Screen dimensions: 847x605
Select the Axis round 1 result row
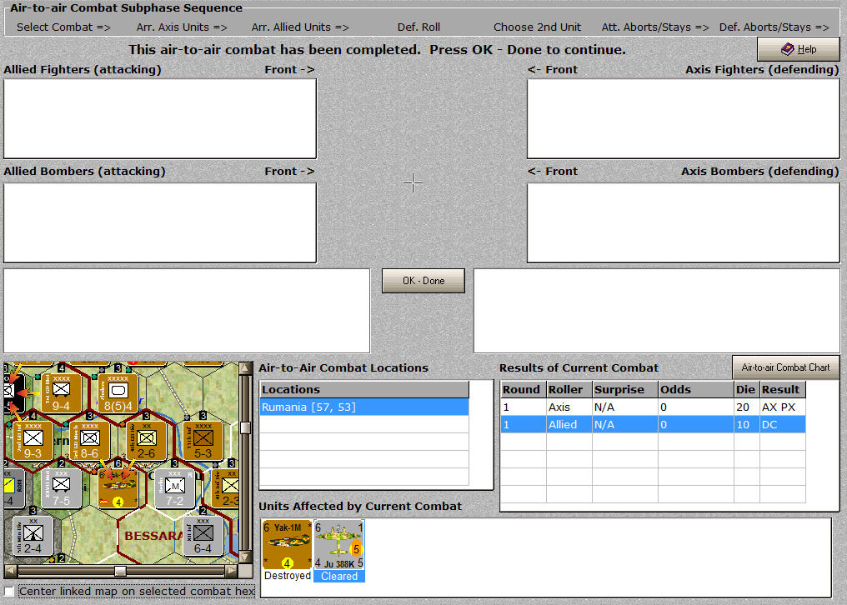pos(653,407)
